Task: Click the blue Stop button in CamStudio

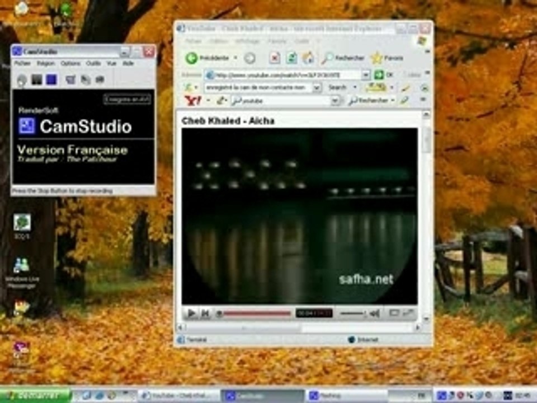Action: [x=51, y=79]
